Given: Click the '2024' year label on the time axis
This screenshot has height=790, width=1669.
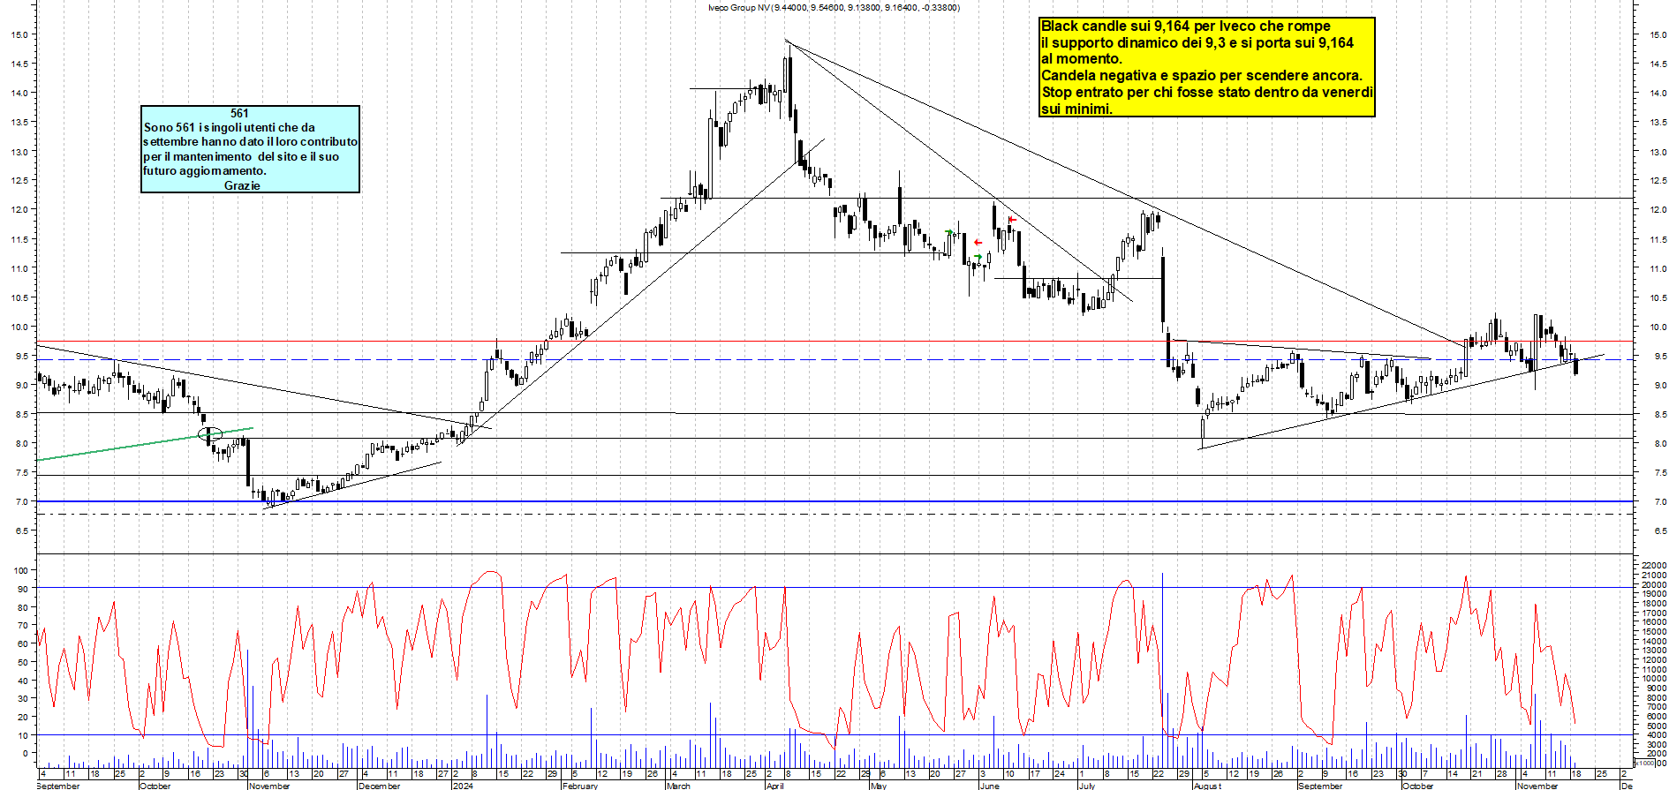Looking at the screenshot, I should pyautogui.click(x=463, y=786).
